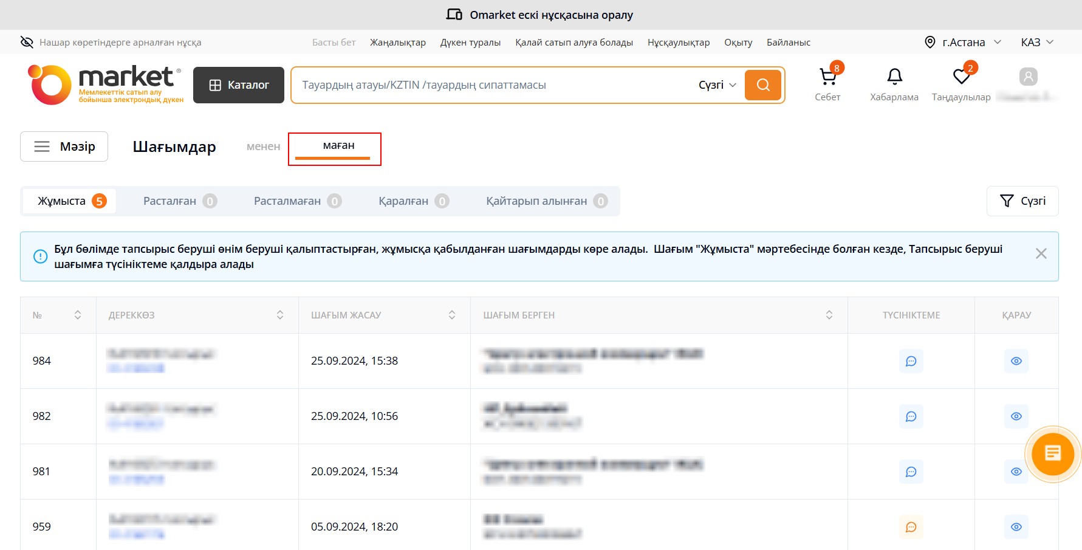View complaint 982 via eye icon
Image resolution: width=1082 pixels, height=550 pixels.
coord(1016,416)
